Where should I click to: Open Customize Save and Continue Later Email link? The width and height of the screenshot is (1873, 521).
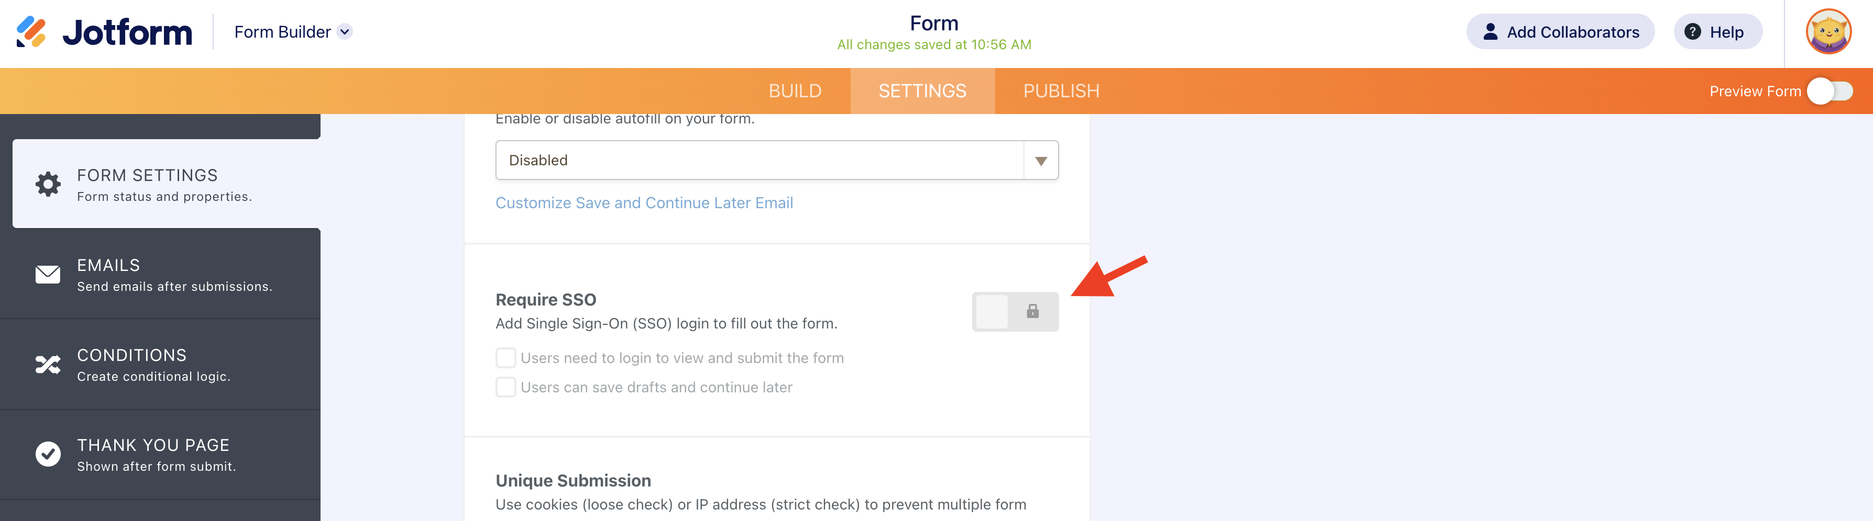tap(644, 203)
